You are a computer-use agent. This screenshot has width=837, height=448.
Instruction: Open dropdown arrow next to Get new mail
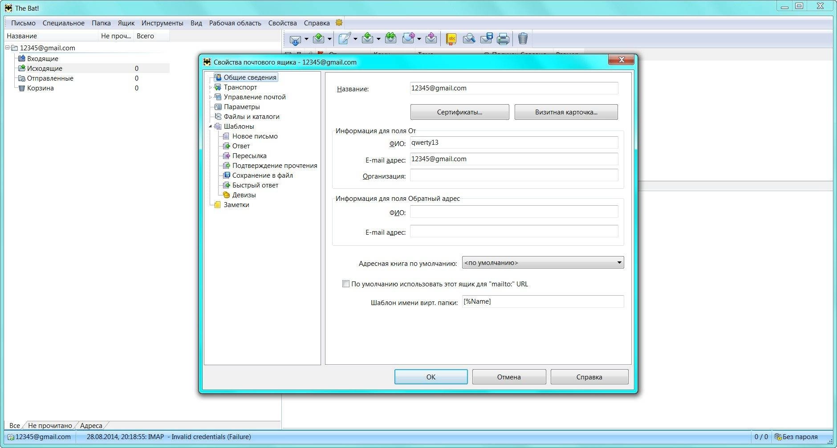pyautogui.click(x=306, y=39)
